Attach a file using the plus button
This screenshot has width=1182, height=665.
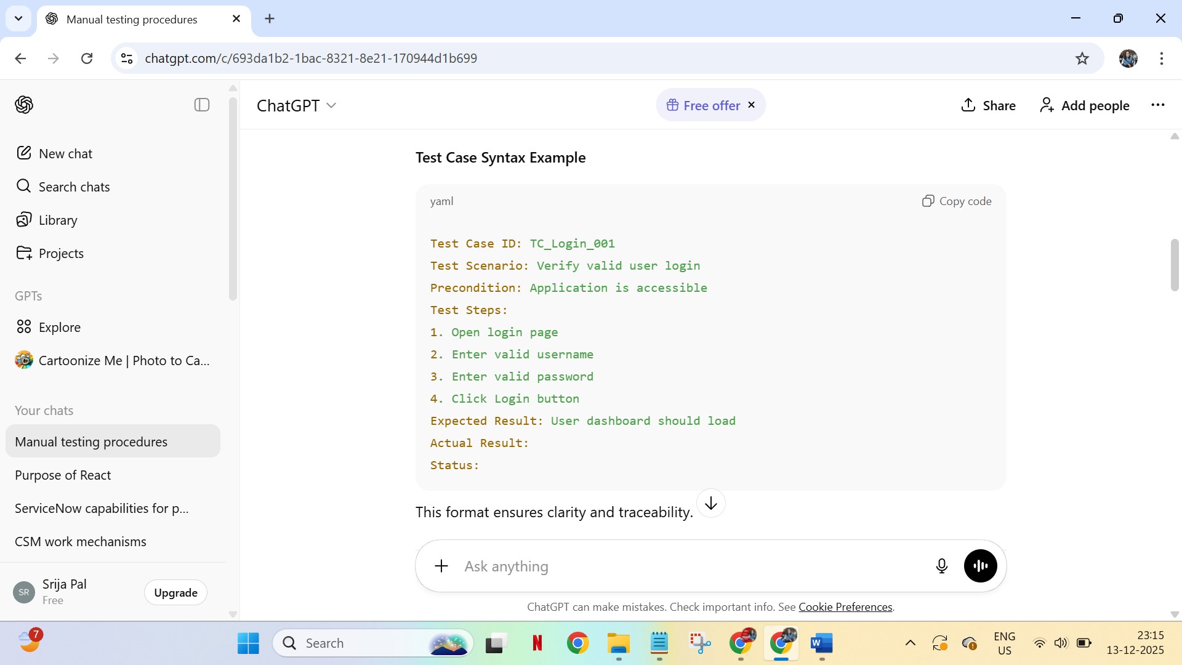pyautogui.click(x=441, y=566)
